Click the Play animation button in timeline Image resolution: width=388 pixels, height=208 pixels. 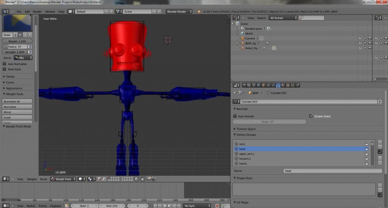(169, 206)
